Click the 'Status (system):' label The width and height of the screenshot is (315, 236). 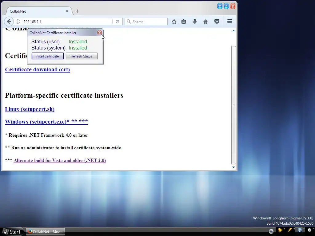[49, 48]
